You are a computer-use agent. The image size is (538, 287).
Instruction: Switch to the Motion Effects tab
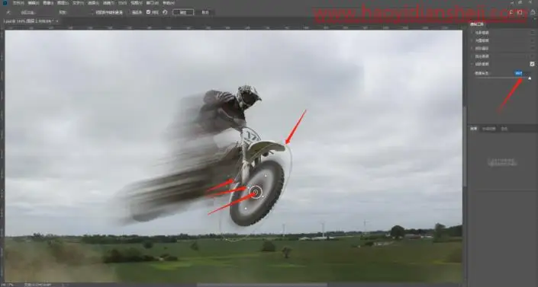coord(488,129)
